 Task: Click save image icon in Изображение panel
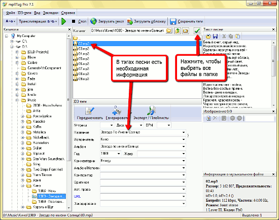(224, 118)
